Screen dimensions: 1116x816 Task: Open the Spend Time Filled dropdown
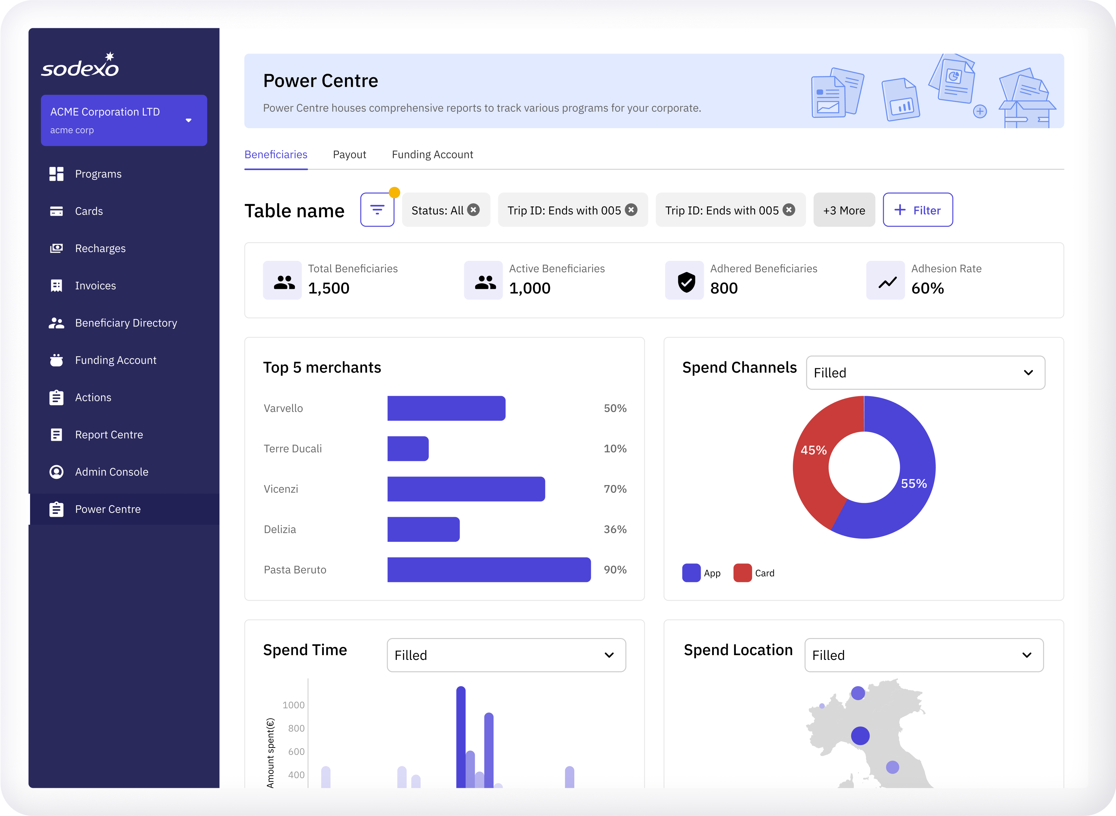[x=506, y=655]
